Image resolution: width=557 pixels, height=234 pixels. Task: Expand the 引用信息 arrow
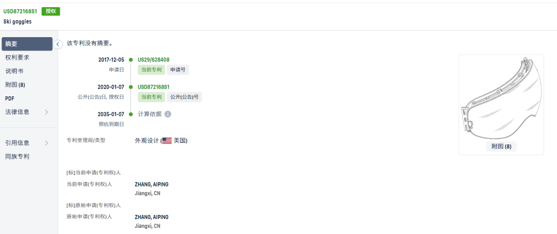click(x=46, y=143)
